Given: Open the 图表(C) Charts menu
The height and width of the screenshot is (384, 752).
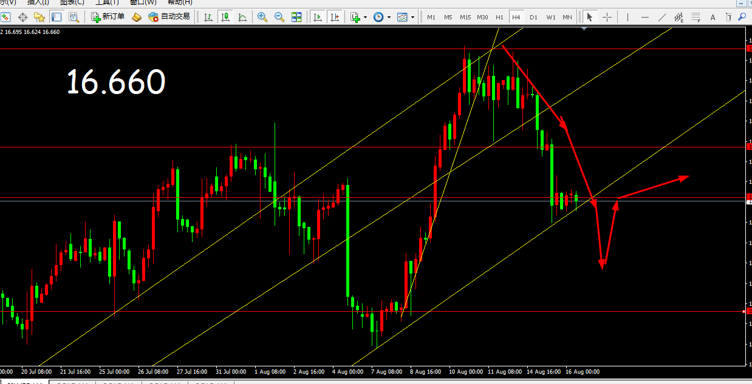Looking at the screenshot, I should tap(72, 2).
